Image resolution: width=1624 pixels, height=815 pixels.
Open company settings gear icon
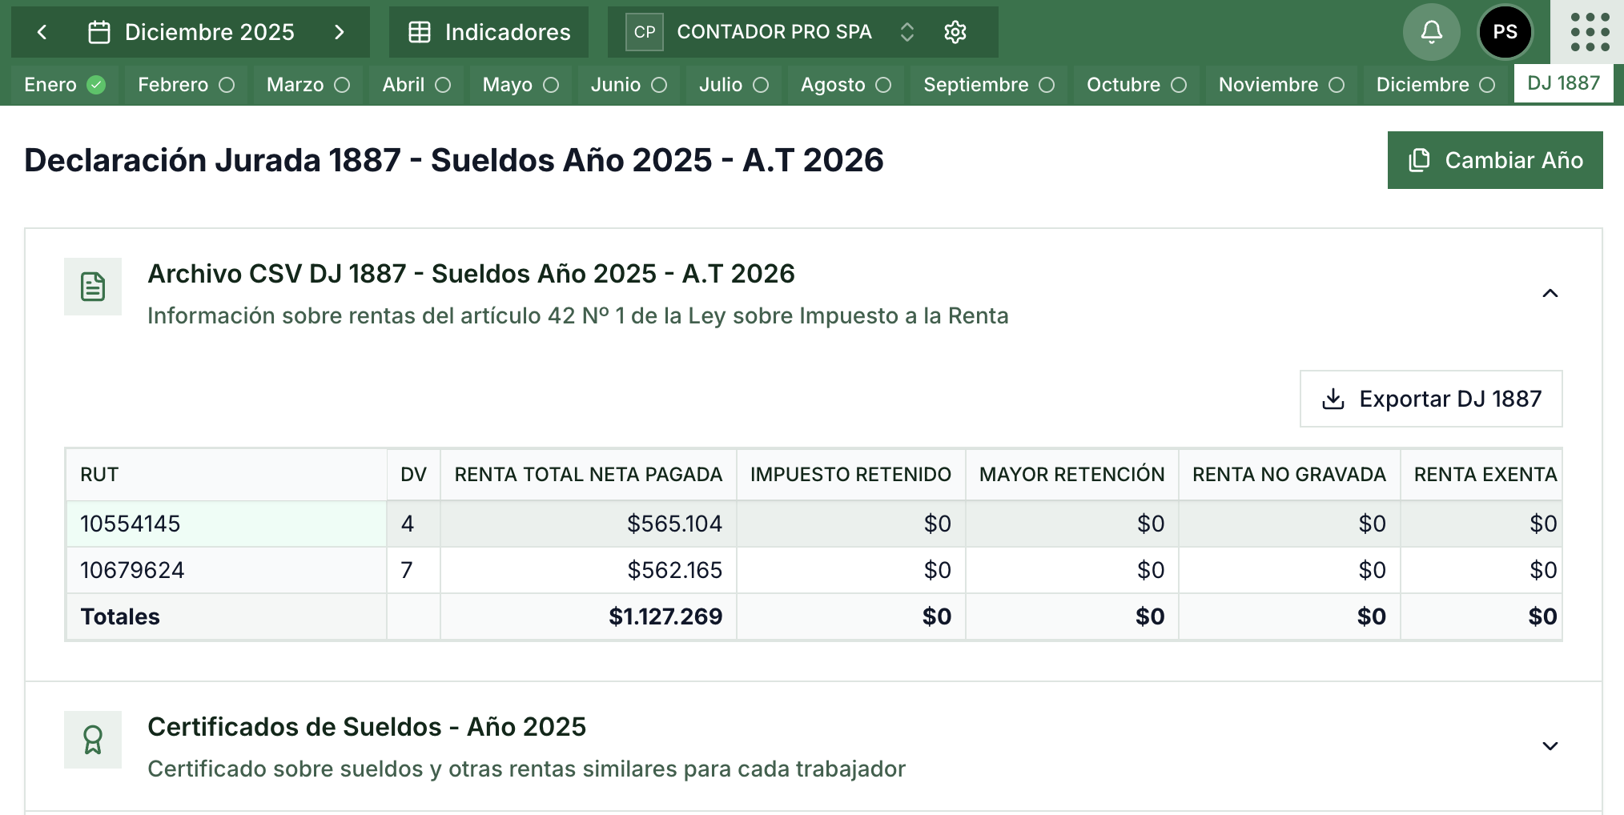click(x=955, y=32)
